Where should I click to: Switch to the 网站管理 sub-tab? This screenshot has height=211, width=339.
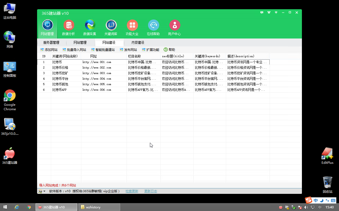tap(80, 42)
